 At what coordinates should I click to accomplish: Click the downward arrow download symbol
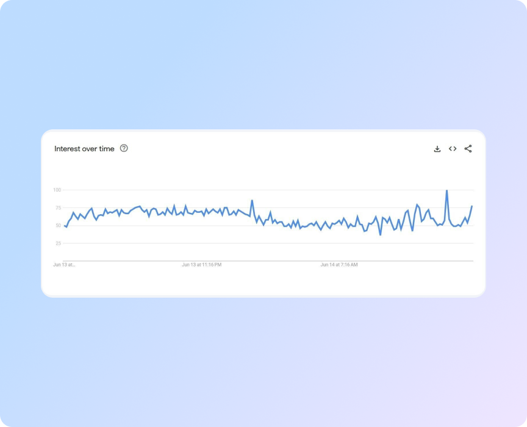[x=437, y=148]
